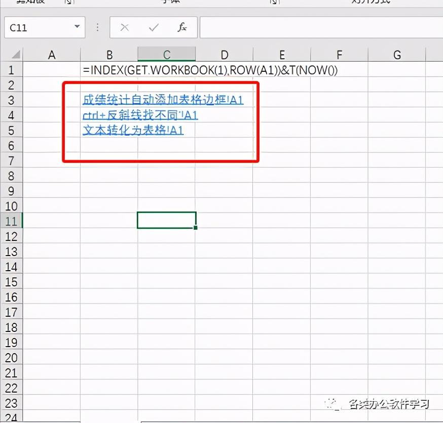Select row 11 header
The width and height of the screenshot is (443, 423).
[11, 222]
